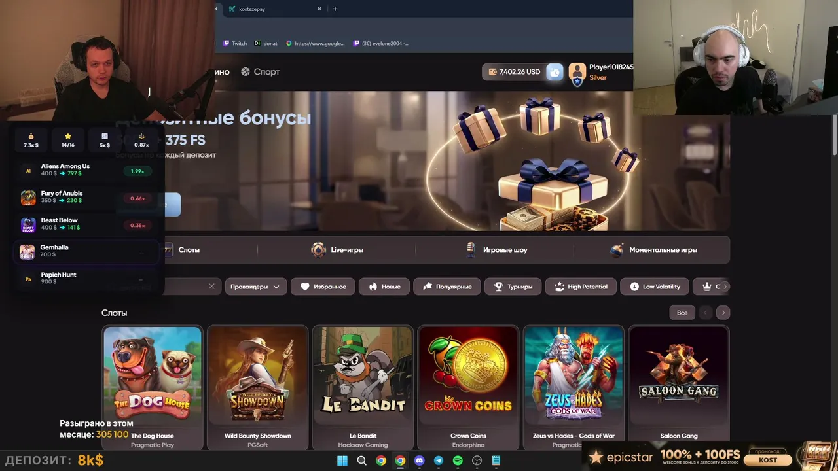Viewport: 838px width, 471px height.
Task: Open a new browser tab
Action: [x=335, y=9]
